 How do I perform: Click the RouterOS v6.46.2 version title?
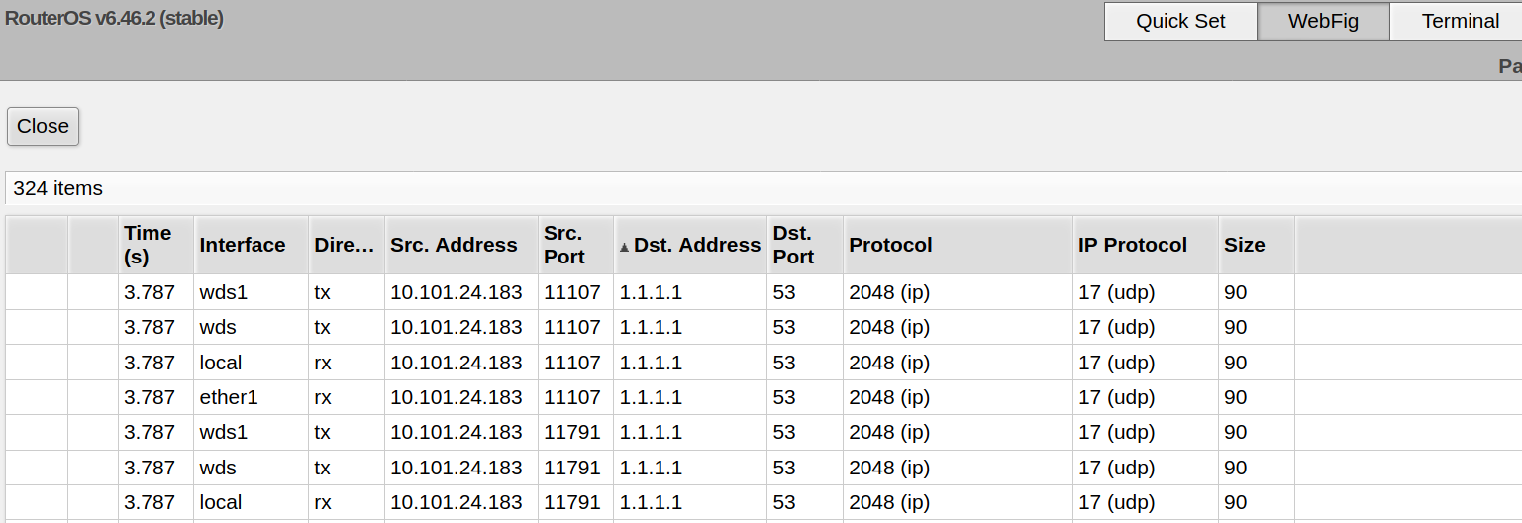(x=114, y=18)
